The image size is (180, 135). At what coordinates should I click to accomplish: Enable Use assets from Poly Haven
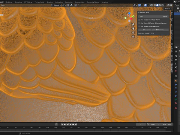coord(139,20)
